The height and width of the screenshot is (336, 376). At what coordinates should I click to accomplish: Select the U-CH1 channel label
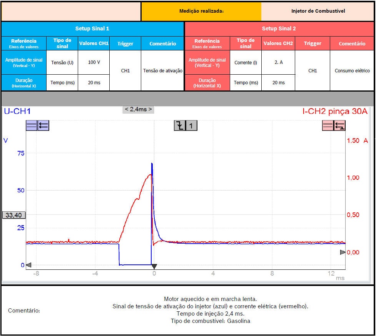pyautogui.click(x=17, y=112)
